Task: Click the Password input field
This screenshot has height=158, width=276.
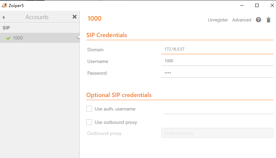Action: [217, 73]
